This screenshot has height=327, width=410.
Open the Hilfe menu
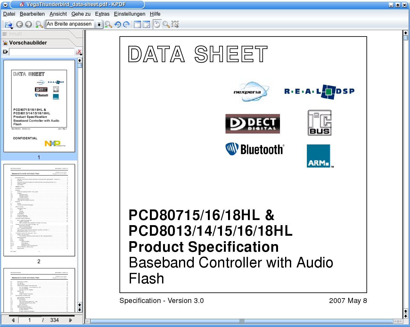[x=155, y=14]
